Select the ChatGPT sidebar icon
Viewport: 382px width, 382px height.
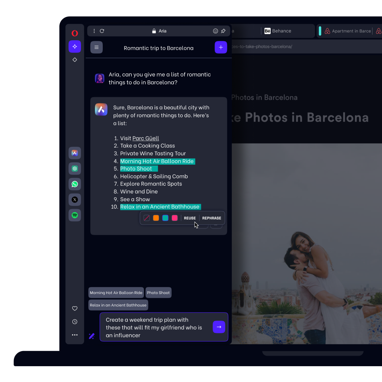pyautogui.click(x=75, y=168)
